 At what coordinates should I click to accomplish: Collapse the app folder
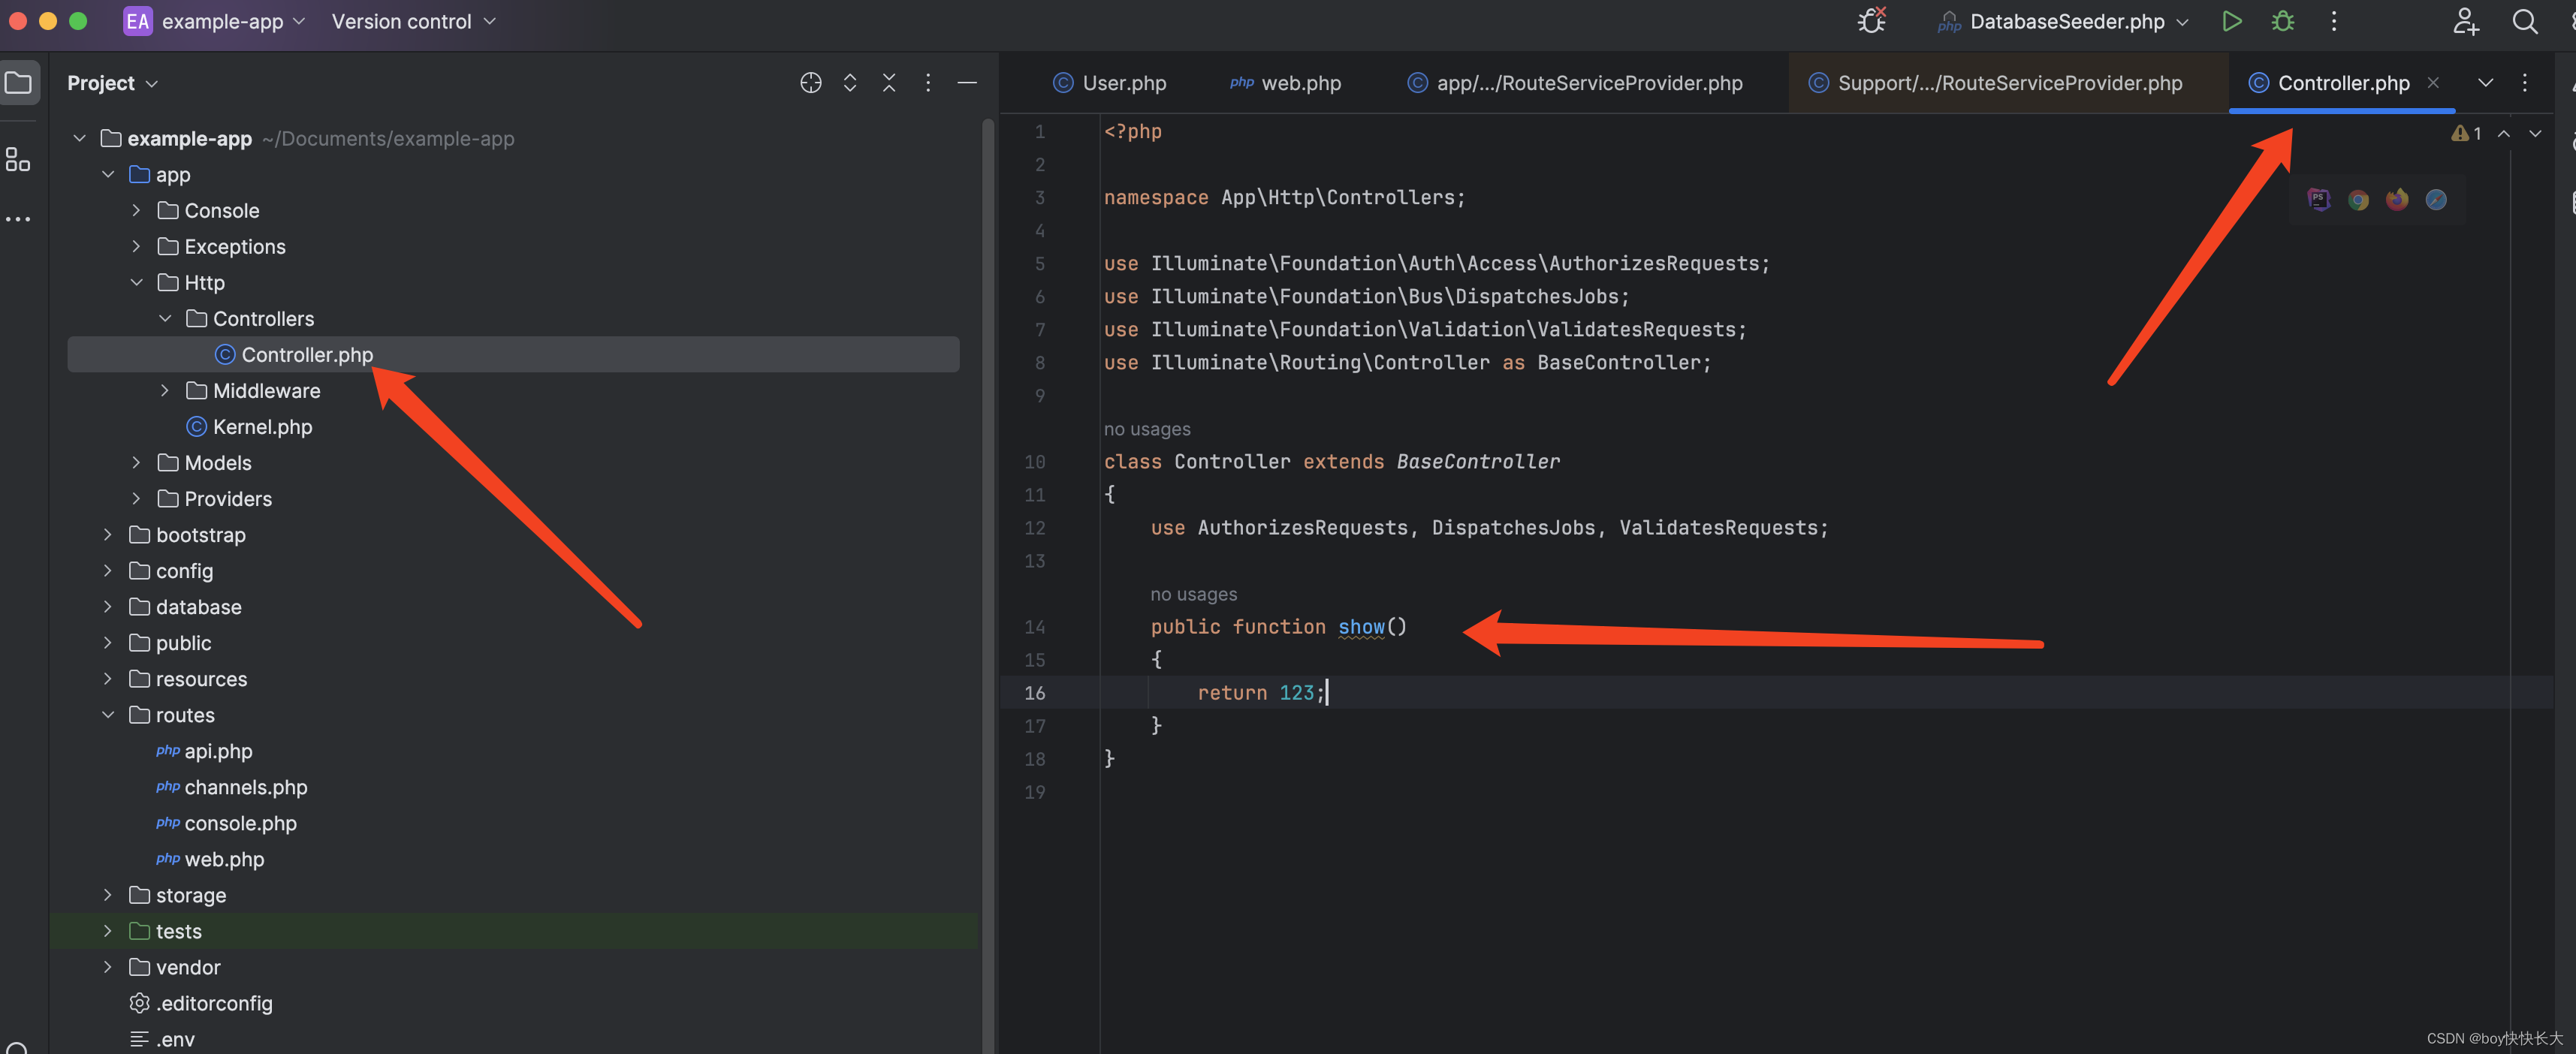(108, 175)
